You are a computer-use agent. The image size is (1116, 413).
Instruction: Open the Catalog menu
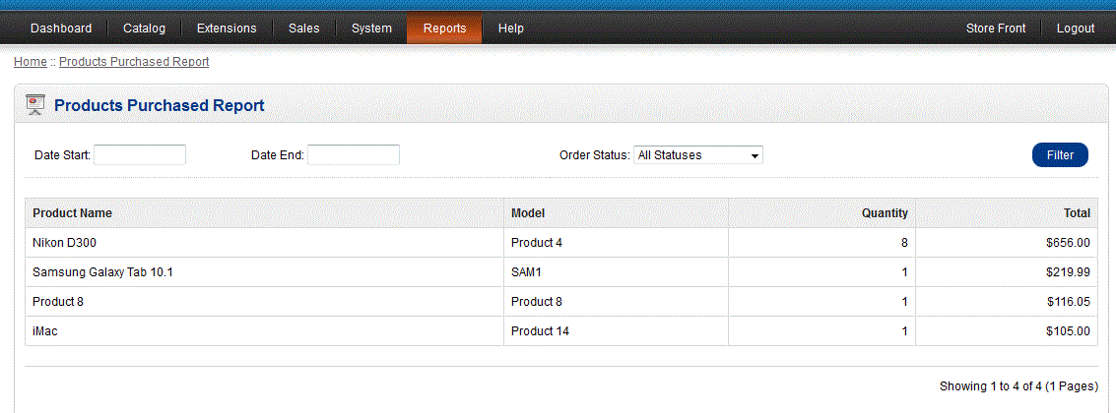click(144, 29)
